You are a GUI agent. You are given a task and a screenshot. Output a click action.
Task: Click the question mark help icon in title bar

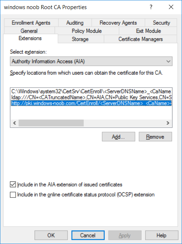(151, 7)
